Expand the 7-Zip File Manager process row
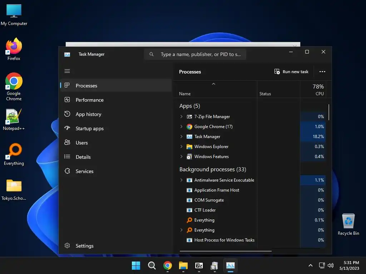The width and height of the screenshot is (366, 274). click(x=181, y=117)
